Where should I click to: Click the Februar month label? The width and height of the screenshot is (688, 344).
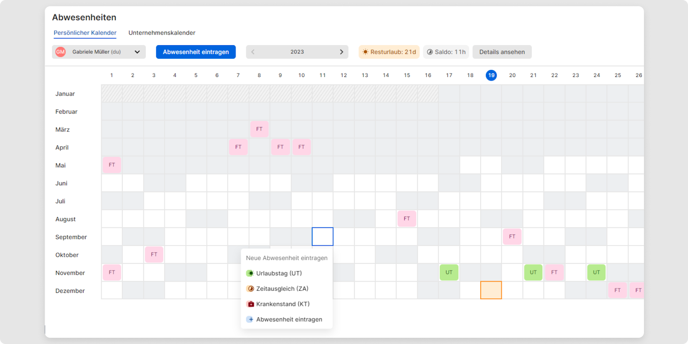66,112
